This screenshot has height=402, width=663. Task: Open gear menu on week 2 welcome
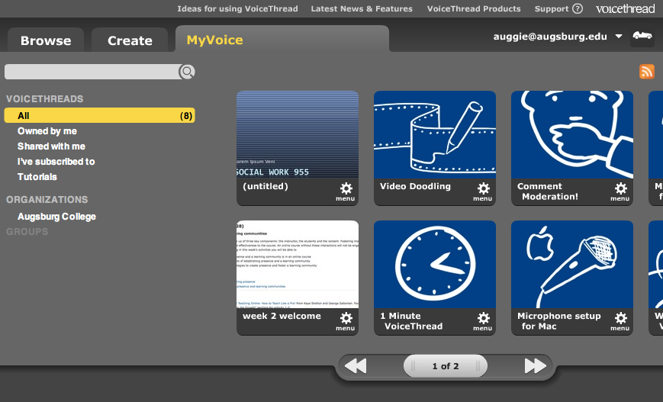pos(346,321)
